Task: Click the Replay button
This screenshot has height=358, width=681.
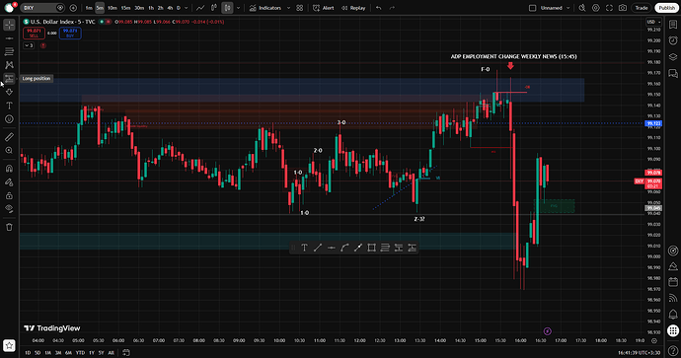Action: (x=353, y=8)
